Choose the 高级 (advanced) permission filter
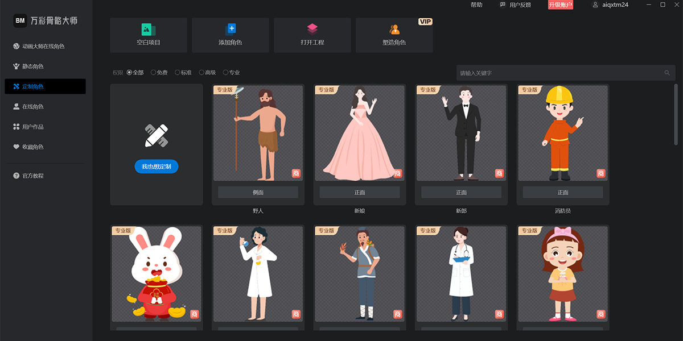 [201, 73]
